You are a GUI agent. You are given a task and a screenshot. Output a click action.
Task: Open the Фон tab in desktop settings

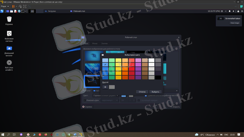tap(86, 44)
